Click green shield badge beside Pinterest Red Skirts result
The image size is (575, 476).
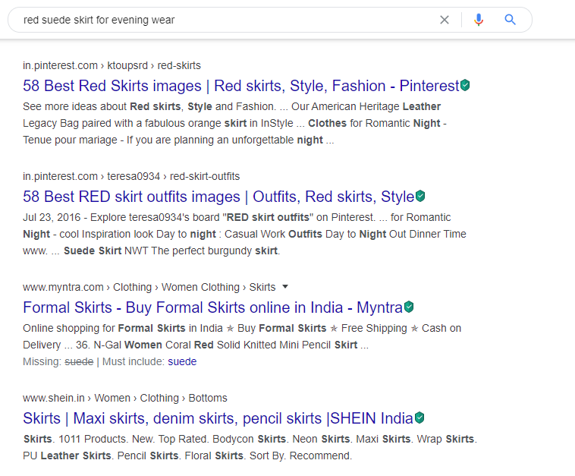465,86
